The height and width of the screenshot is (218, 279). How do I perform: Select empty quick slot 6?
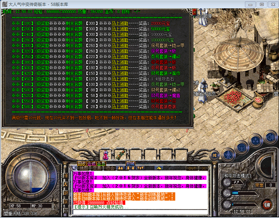(x=180, y=155)
